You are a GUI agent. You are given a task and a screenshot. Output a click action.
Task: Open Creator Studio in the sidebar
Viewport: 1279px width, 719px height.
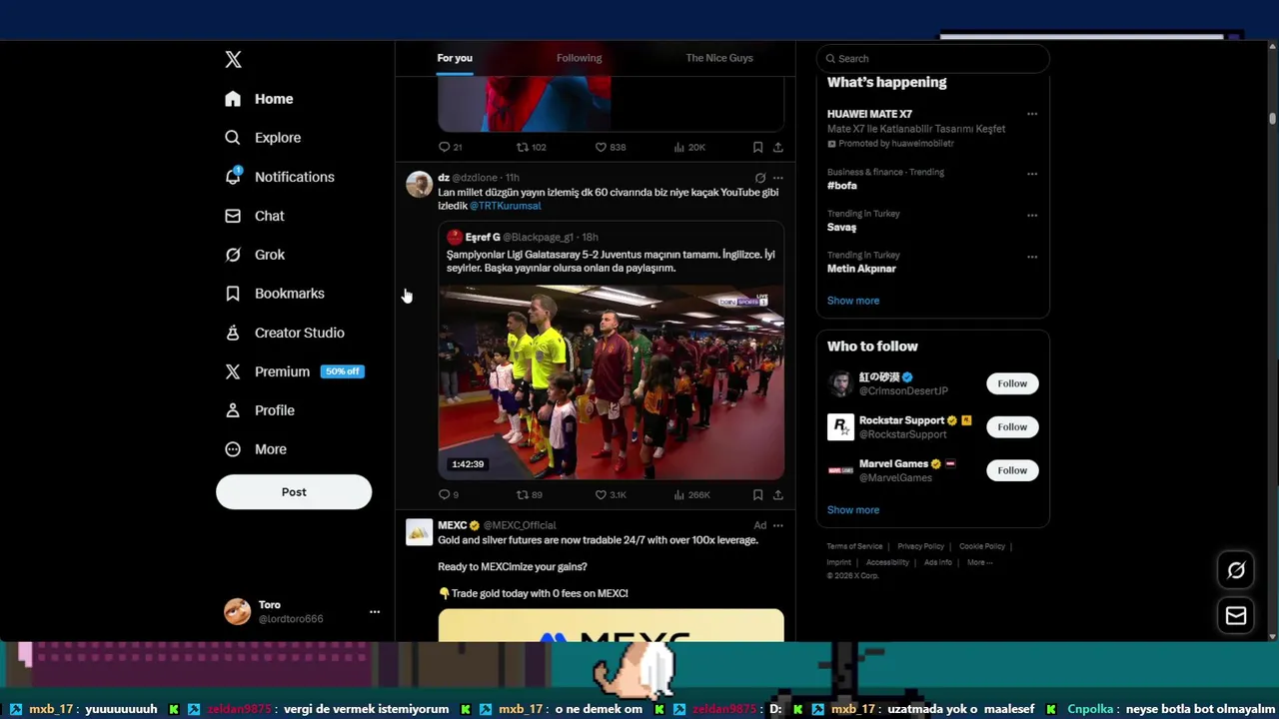pyautogui.click(x=285, y=333)
